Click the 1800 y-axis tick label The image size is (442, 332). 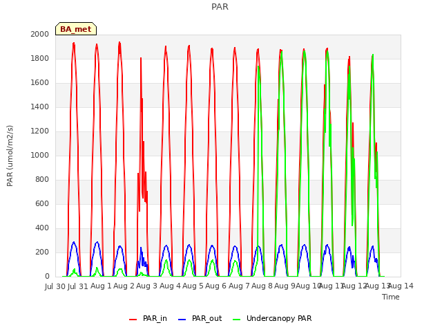coord(40,58)
